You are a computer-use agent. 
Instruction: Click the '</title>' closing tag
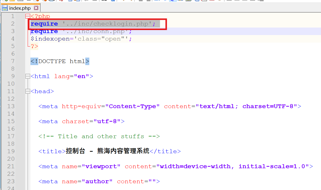click(165, 151)
